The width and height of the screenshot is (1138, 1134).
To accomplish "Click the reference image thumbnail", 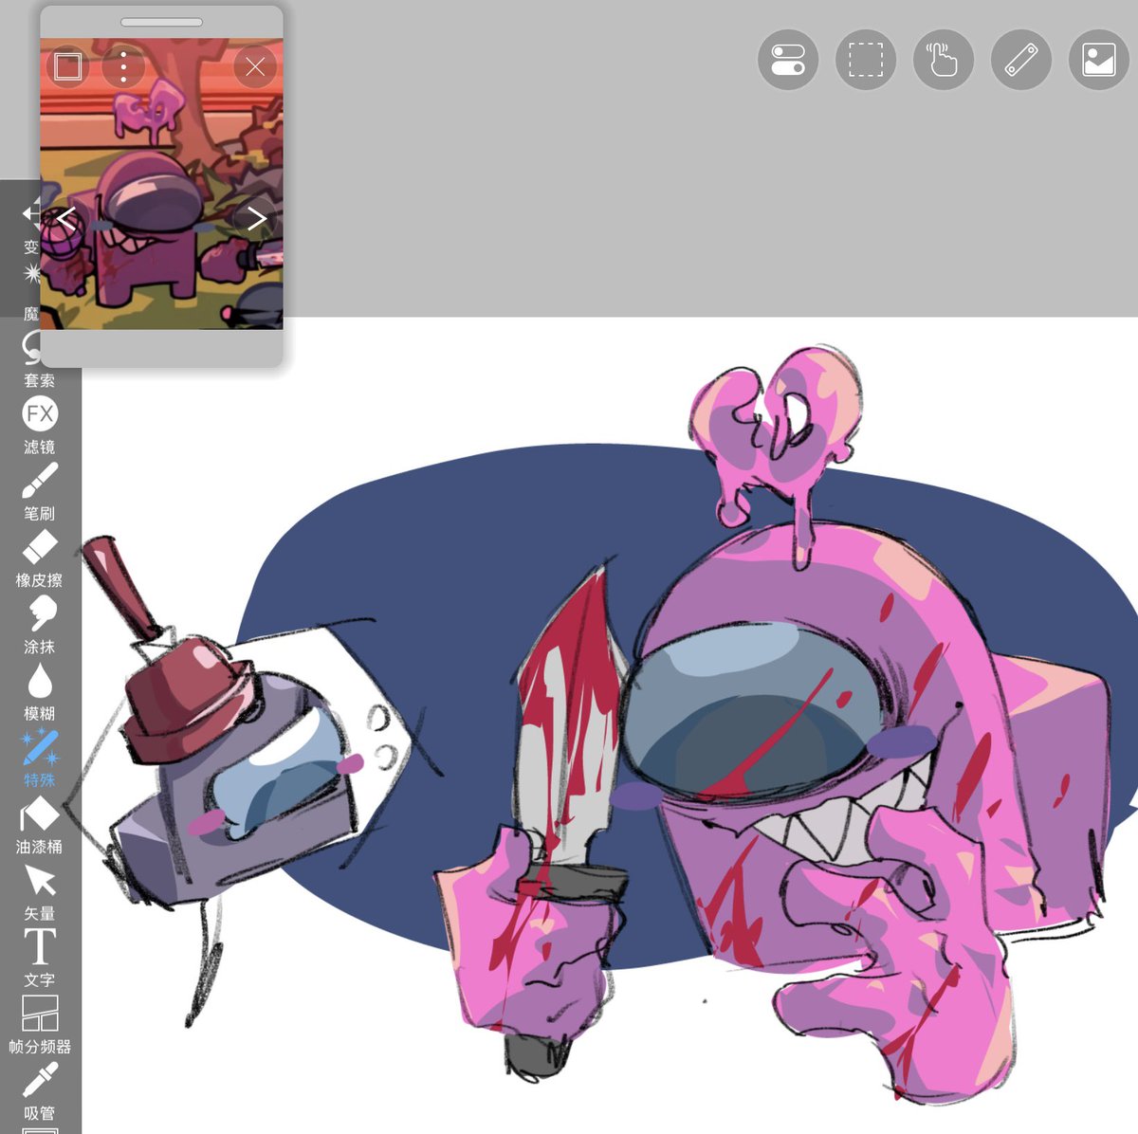I will (x=161, y=183).
